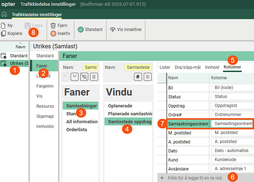This screenshot has height=182, width=254.
Task: Delete the Samlastningar tab with trash icon
Action: [x=94, y=76]
